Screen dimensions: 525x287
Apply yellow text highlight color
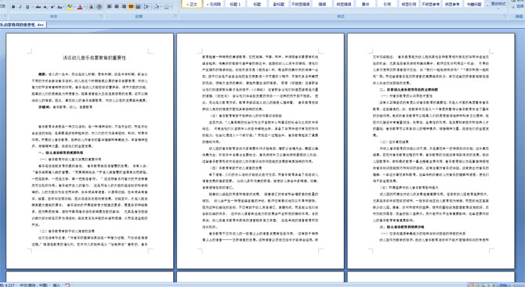coord(69,7)
